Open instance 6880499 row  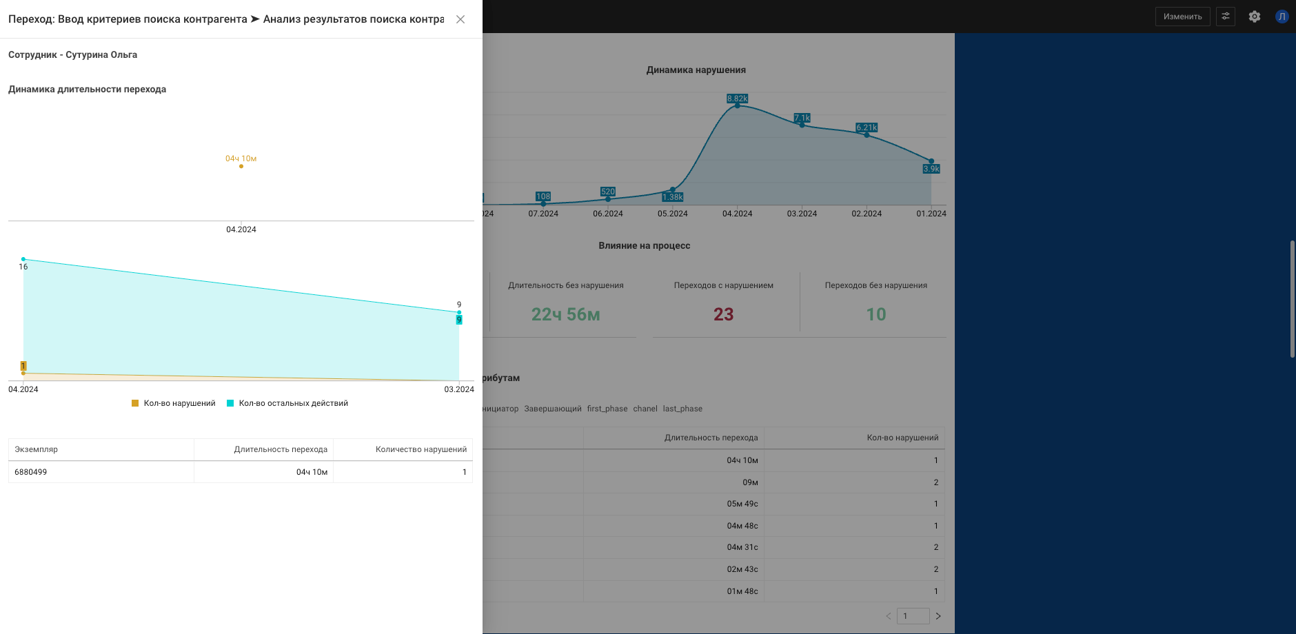click(31, 472)
